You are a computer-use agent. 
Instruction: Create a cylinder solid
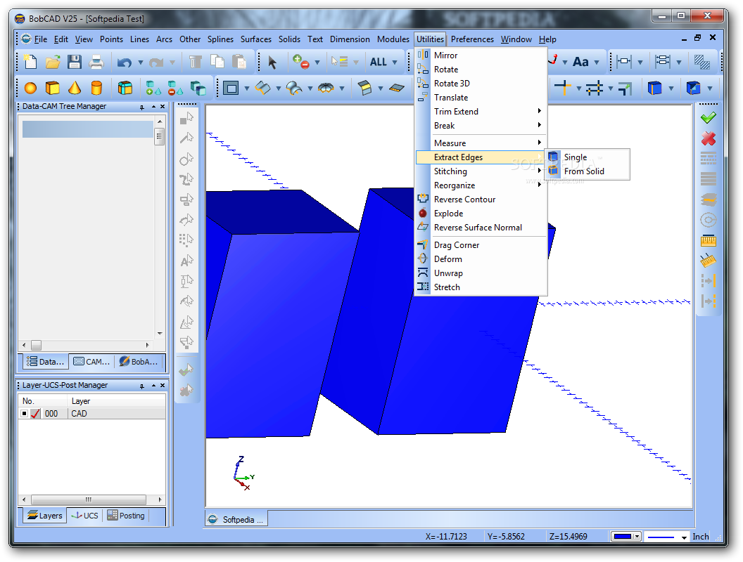(96, 88)
